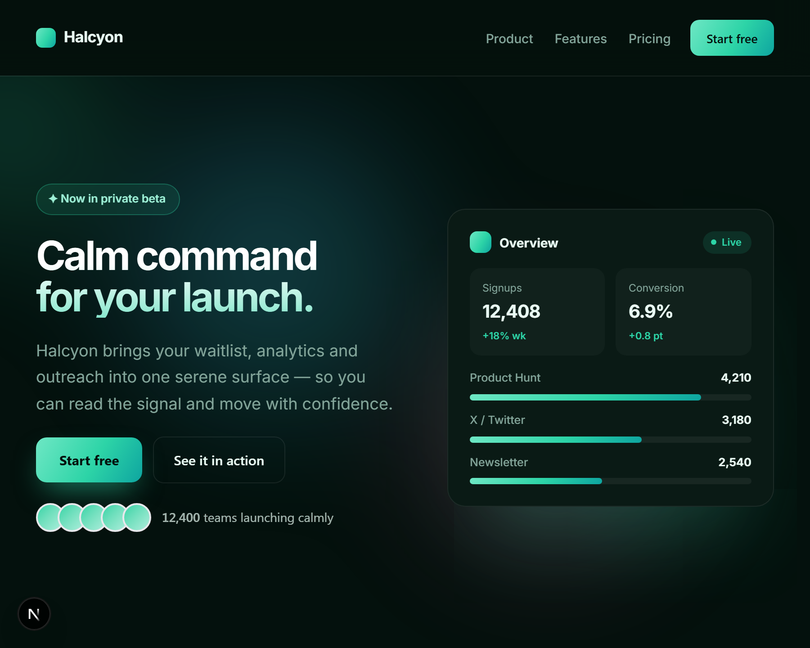Click the Product Hunt progress bar
The height and width of the screenshot is (648, 810).
click(x=610, y=397)
